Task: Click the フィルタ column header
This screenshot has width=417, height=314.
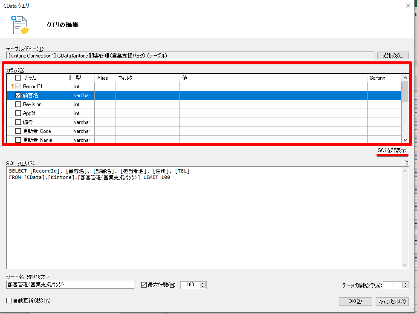Action: pos(148,78)
